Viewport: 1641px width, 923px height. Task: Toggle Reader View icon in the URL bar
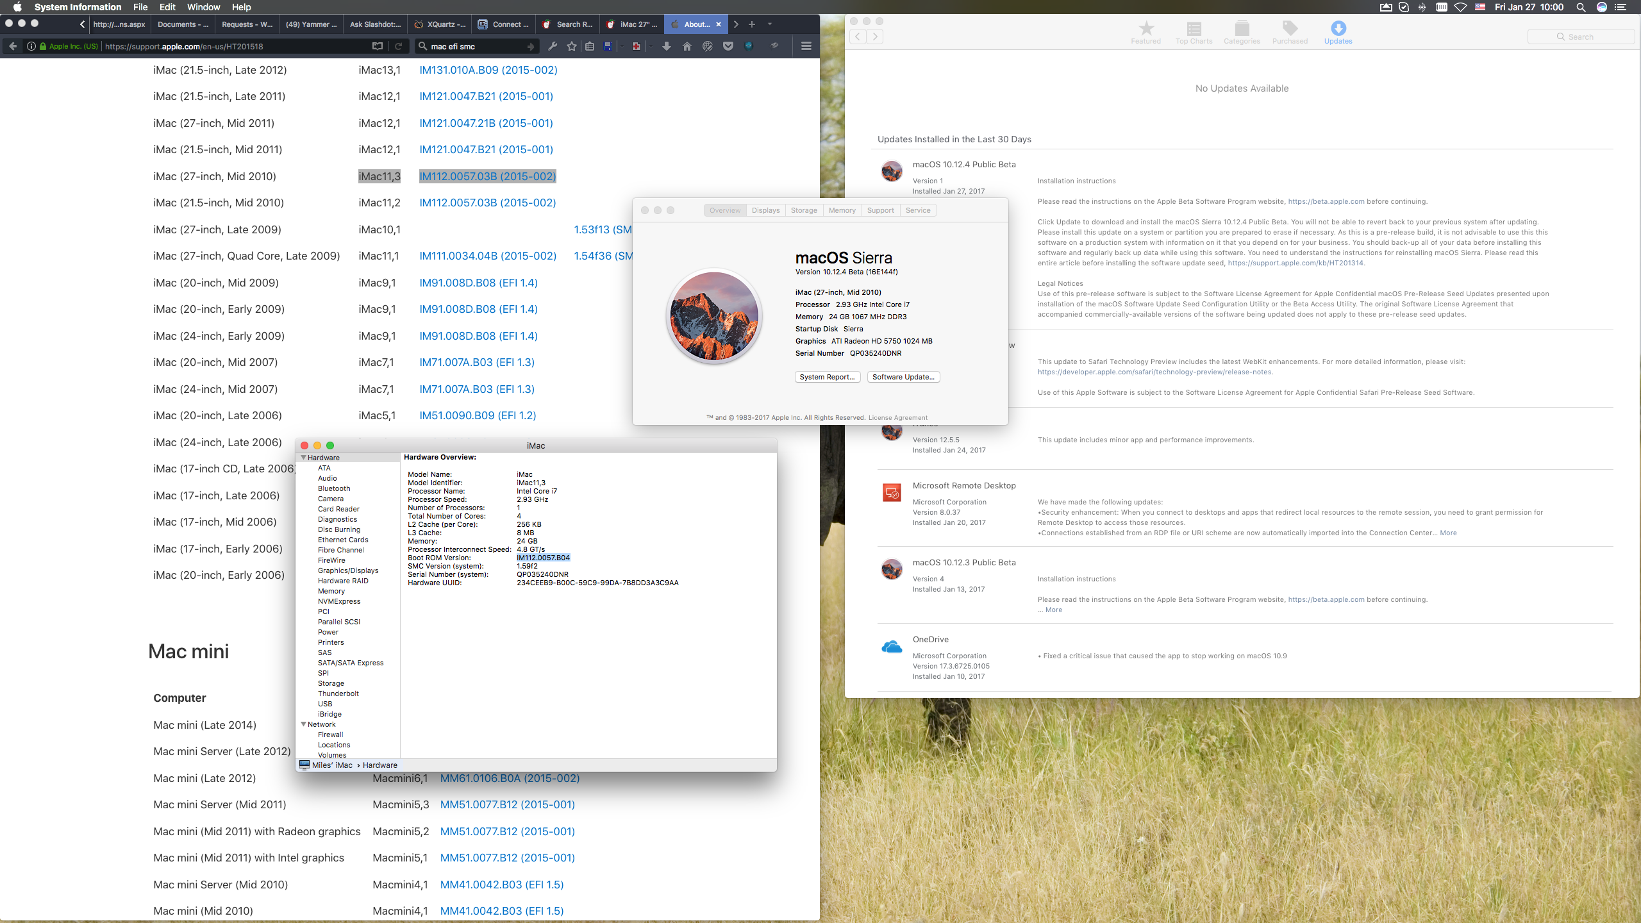378,46
